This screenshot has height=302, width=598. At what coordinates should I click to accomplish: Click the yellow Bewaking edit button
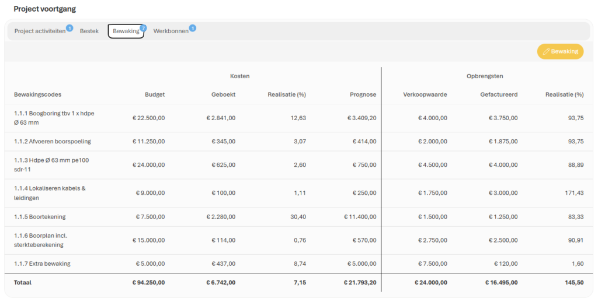(x=560, y=51)
